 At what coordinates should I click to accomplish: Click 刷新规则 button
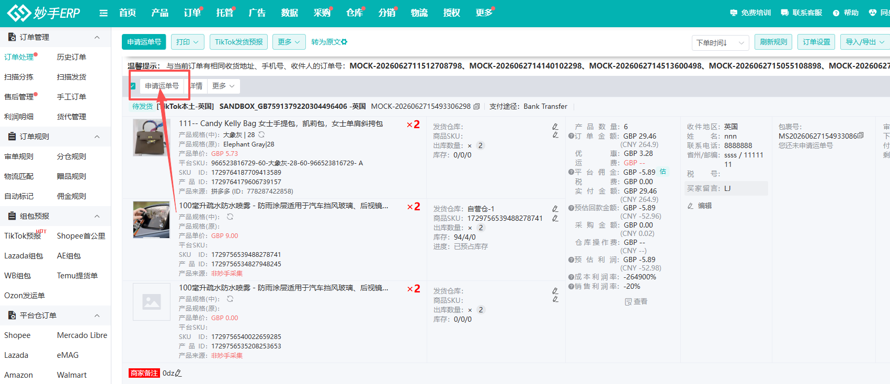pos(773,42)
